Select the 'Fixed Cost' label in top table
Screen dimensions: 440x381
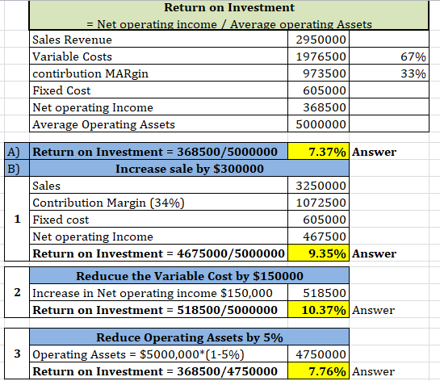[158, 90]
